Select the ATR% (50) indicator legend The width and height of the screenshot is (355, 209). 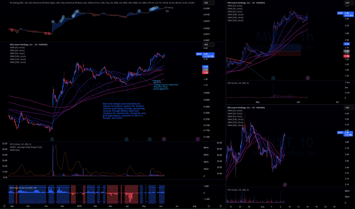tap(14, 150)
